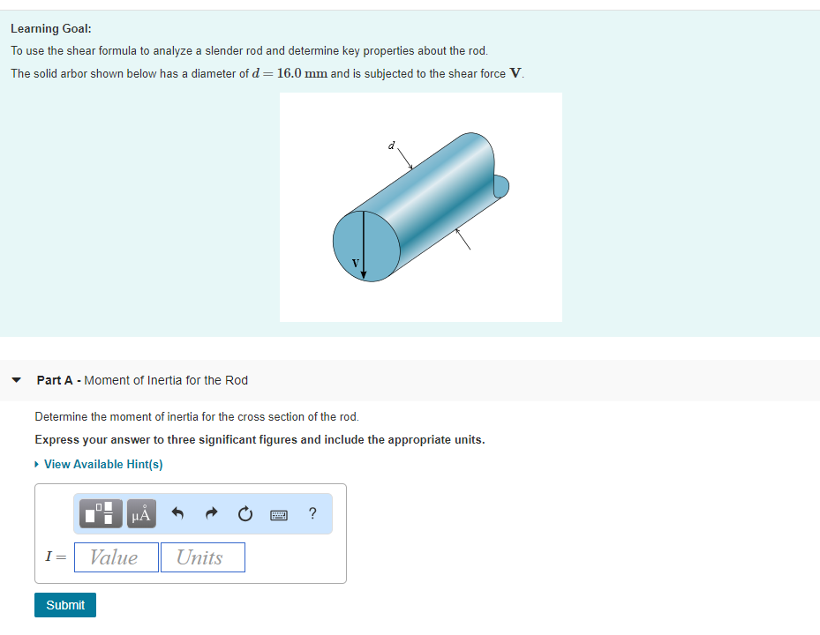Click the Value input field
The height and width of the screenshot is (635, 820).
click(116, 557)
